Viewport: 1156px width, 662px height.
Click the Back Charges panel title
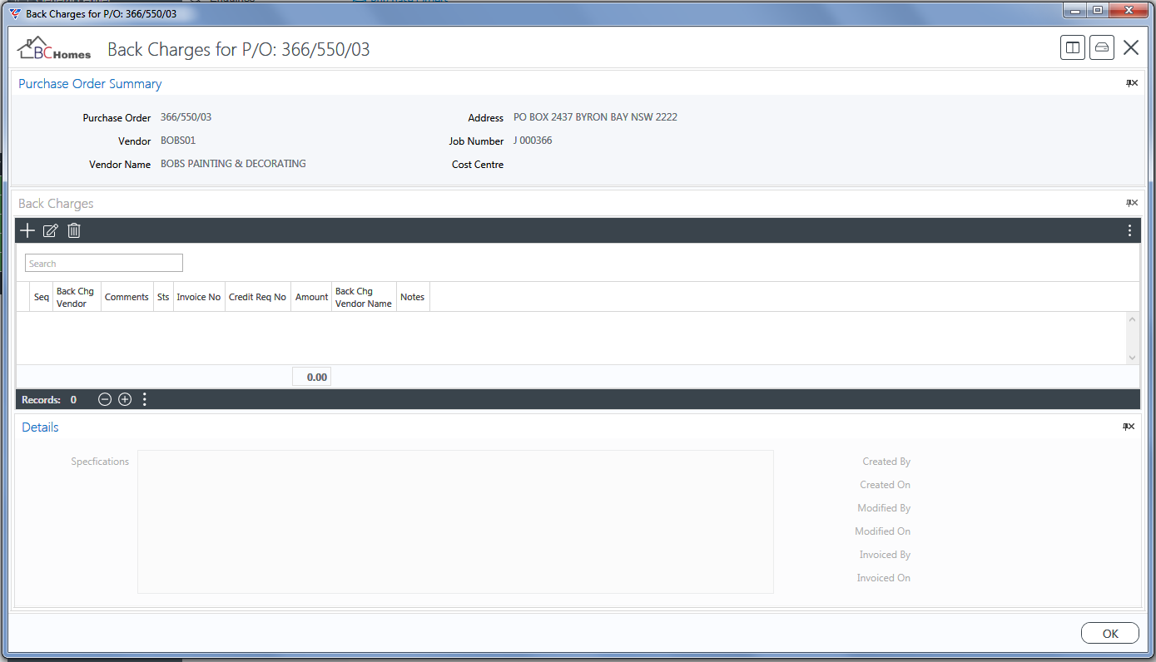pyautogui.click(x=56, y=204)
